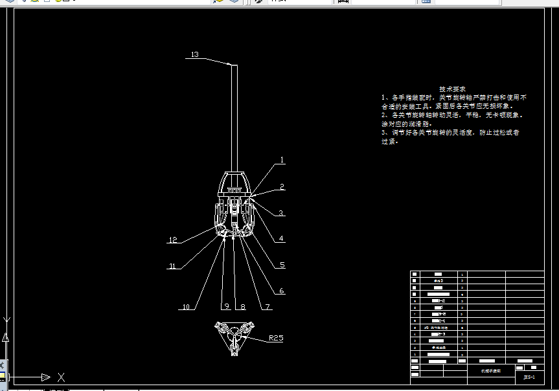Select part balloon number 12
The height and width of the screenshot is (391, 559).
click(173, 240)
